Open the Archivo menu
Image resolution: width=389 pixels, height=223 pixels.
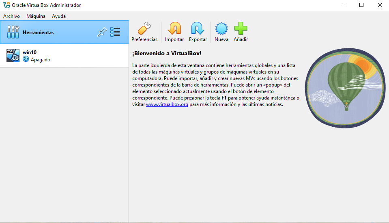click(11, 16)
